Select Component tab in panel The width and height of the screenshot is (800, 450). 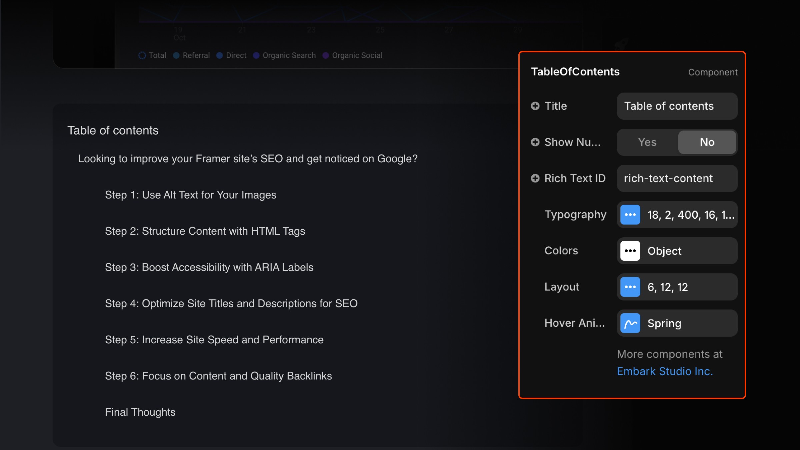[x=713, y=72]
